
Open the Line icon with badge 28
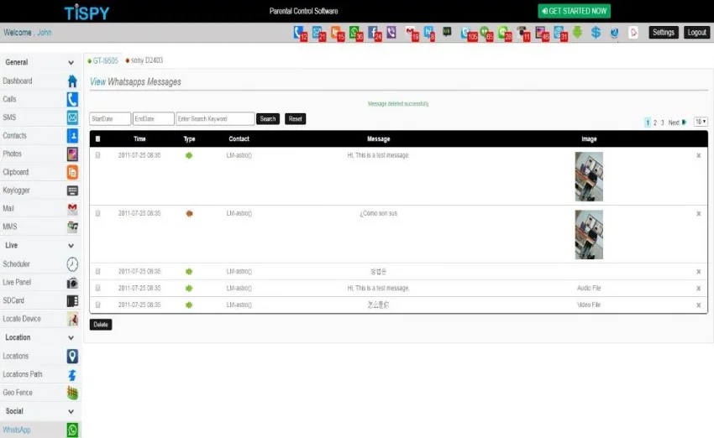click(505, 34)
